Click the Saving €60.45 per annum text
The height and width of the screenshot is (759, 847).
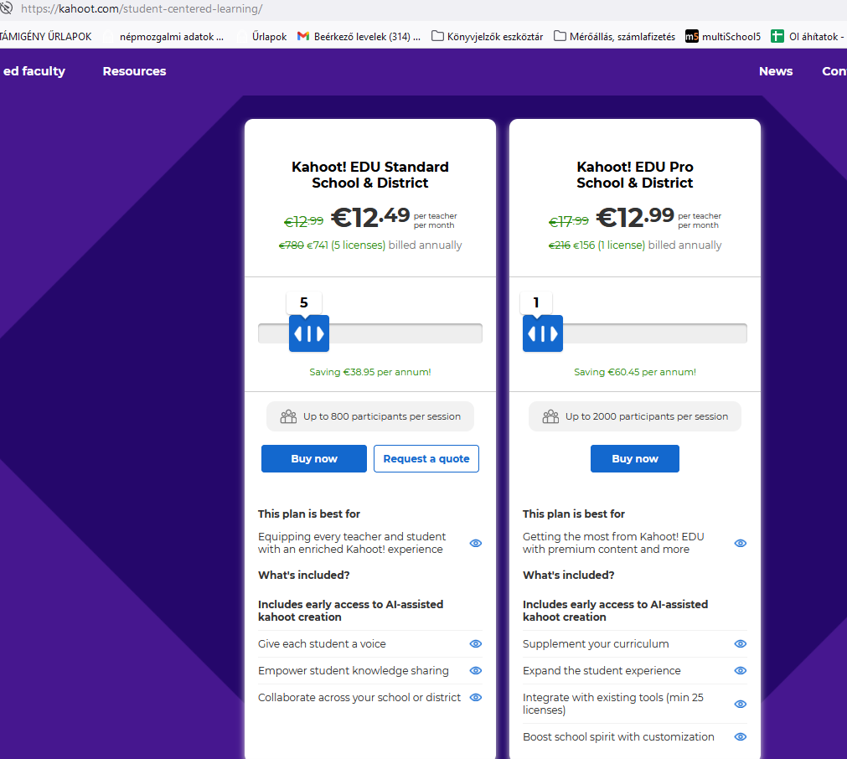[x=635, y=372]
